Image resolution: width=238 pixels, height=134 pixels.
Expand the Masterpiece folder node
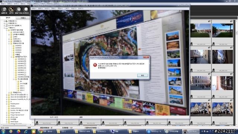[x=7, y=103]
